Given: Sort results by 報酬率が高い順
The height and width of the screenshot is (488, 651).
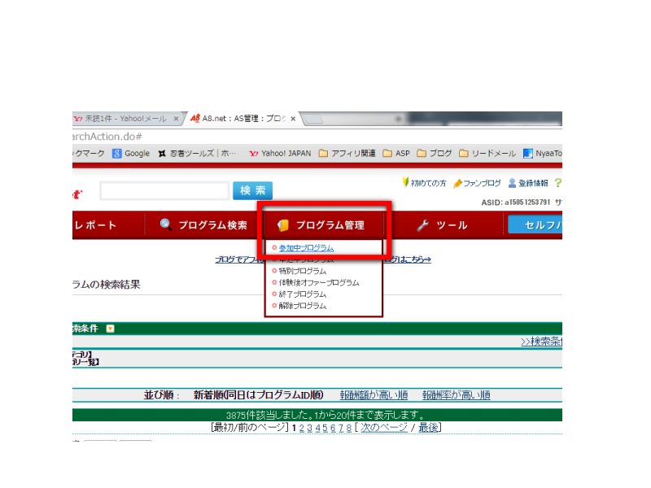Looking at the screenshot, I should click(457, 395).
